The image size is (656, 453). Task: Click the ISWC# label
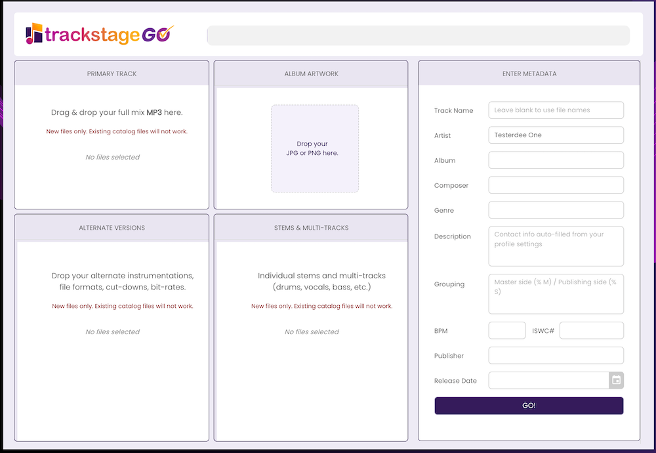coord(543,331)
